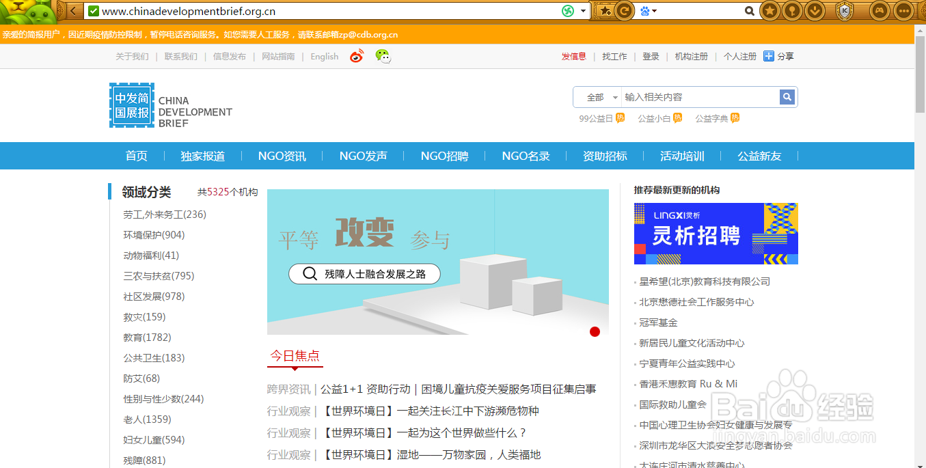Open the three-dots more icon
926x468 pixels.
tap(903, 10)
